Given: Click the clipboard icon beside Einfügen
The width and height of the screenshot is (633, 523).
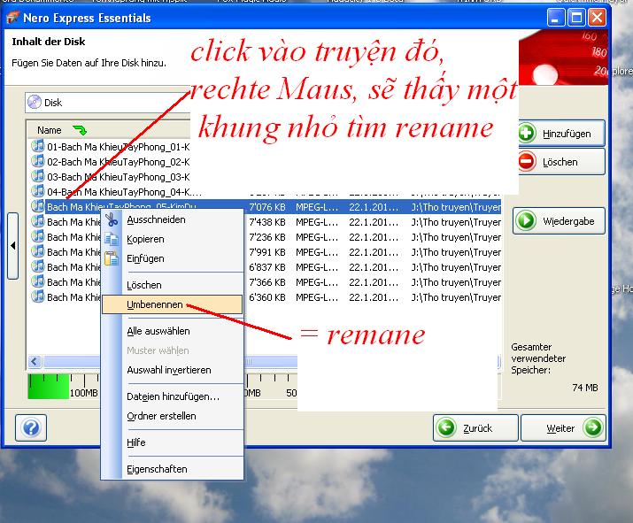Looking at the screenshot, I should coord(112,258).
